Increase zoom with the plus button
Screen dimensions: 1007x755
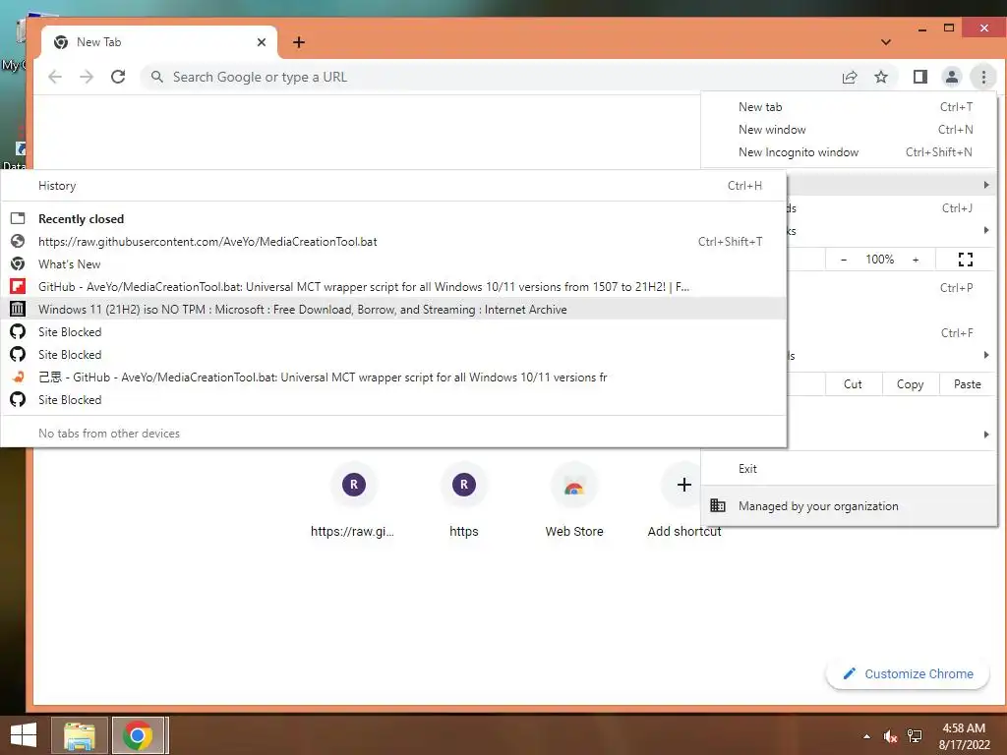pos(916,260)
